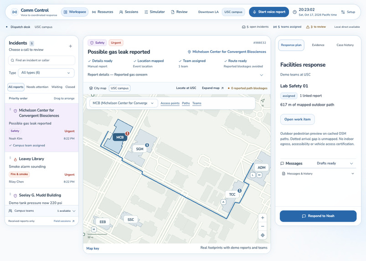Select USC campus in the top bar
366x261 pixels.
coord(233,12)
